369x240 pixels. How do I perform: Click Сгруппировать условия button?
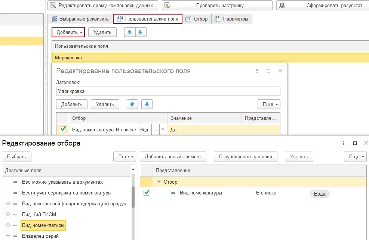coord(246,157)
